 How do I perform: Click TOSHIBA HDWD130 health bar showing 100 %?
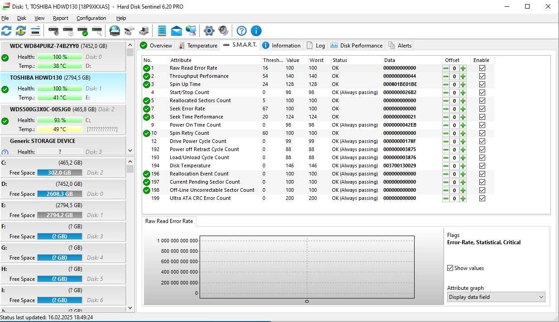tap(60, 89)
